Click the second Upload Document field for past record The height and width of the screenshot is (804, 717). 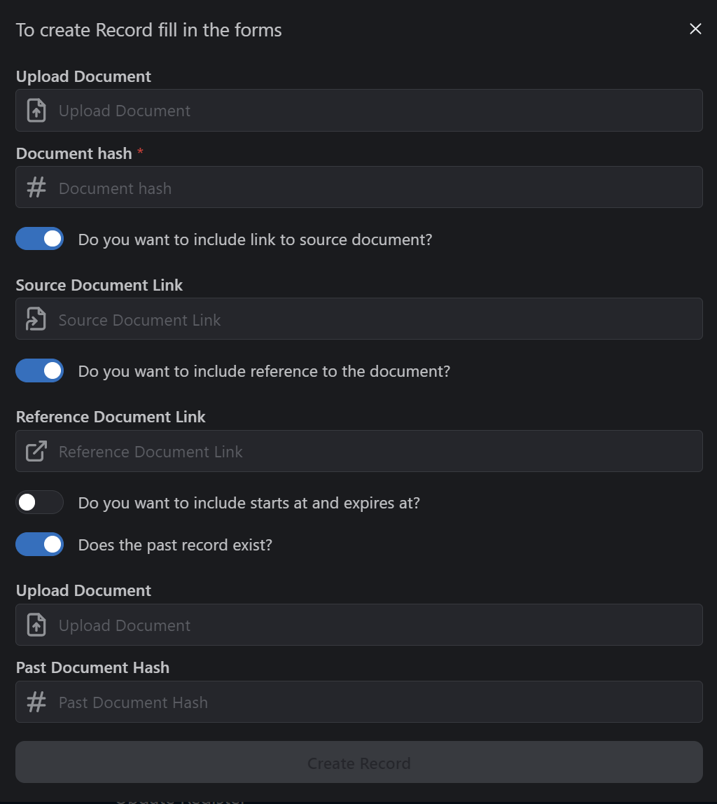[358, 625]
